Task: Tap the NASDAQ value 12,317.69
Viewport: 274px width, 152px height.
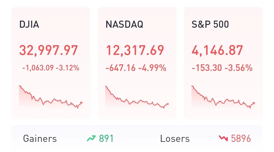Action: click(135, 50)
